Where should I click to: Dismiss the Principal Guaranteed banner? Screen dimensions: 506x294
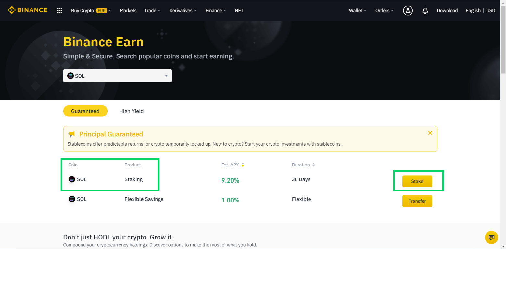click(430, 133)
